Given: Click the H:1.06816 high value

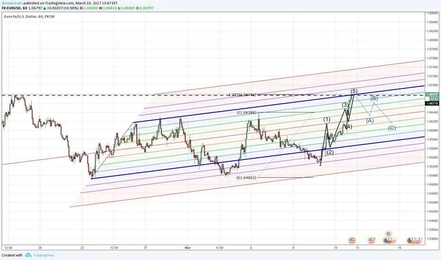Looking at the screenshot, I should click(x=108, y=8).
